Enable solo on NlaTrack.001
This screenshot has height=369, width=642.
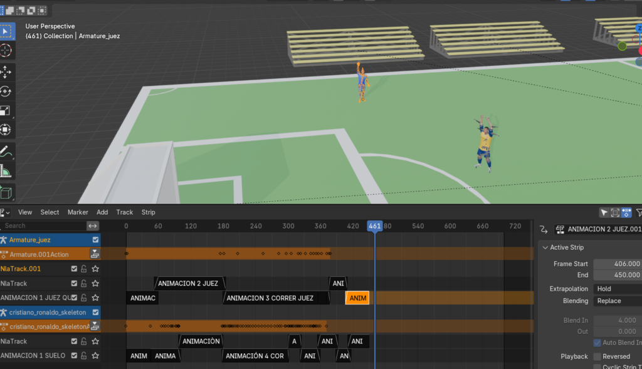click(95, 268)
